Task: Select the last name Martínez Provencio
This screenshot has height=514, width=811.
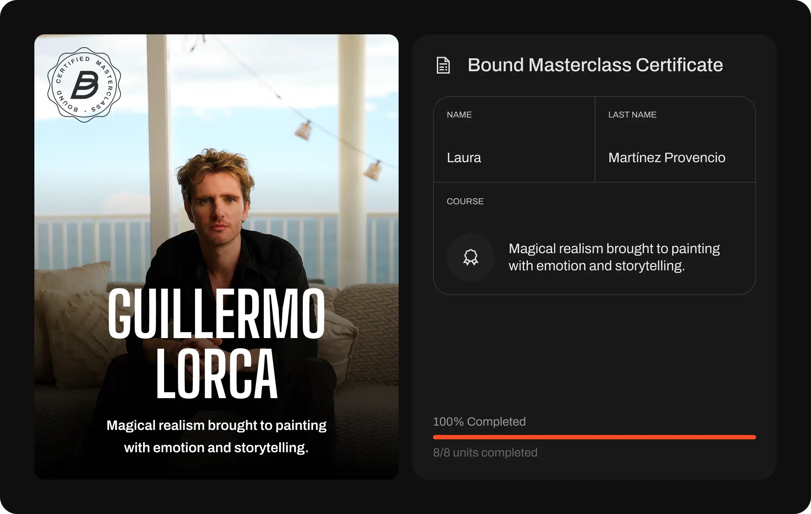Action: tap(666, 157)
